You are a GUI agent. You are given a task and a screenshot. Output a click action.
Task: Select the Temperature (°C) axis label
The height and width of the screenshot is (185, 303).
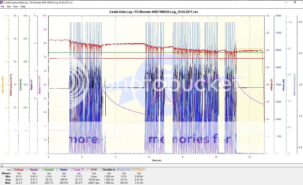pyautogui.click(x=40, y=85)
